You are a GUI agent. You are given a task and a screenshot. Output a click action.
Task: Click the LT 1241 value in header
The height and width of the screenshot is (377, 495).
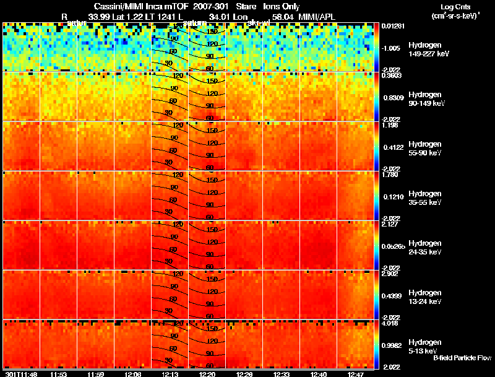(x=161, y=17)
